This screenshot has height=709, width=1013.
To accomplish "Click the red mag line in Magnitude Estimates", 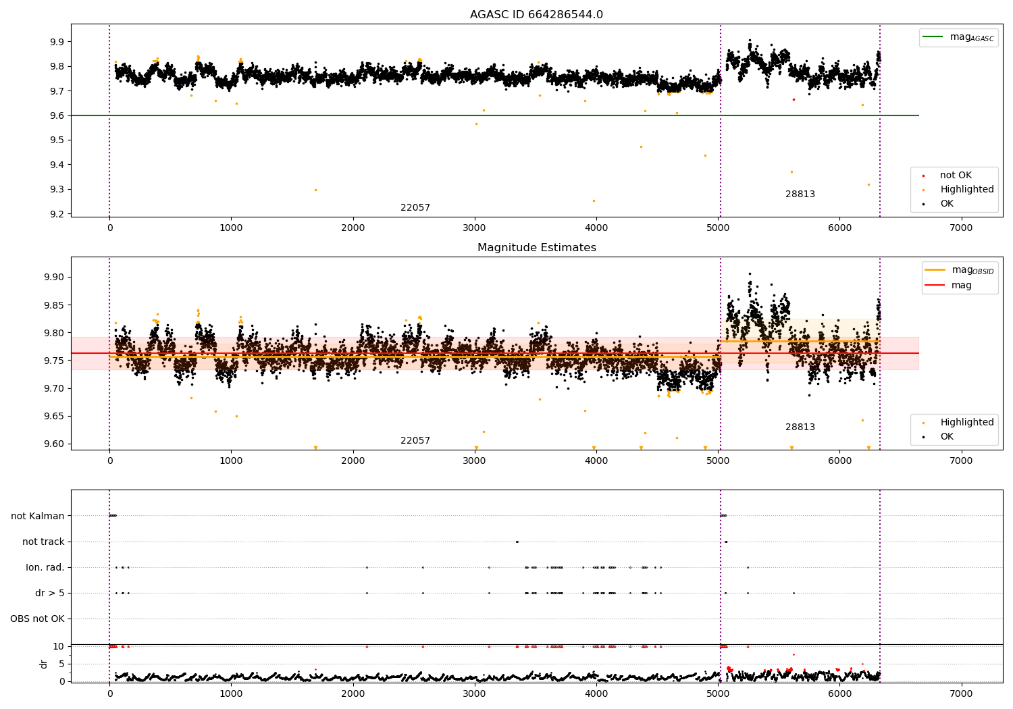I will pyautogui.click(x=495, y=353).
